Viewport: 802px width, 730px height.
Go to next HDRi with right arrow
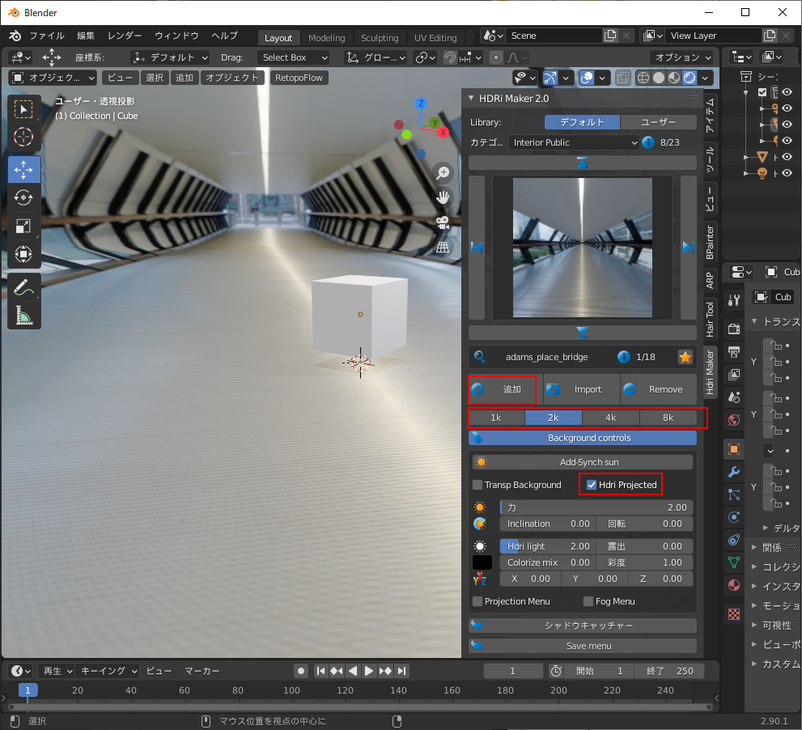(x=689, y=248)
